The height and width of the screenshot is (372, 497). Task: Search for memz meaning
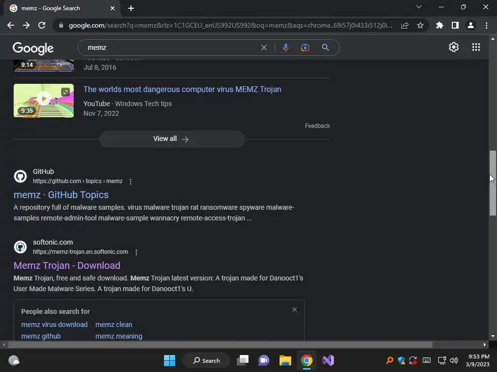point(119,336)
